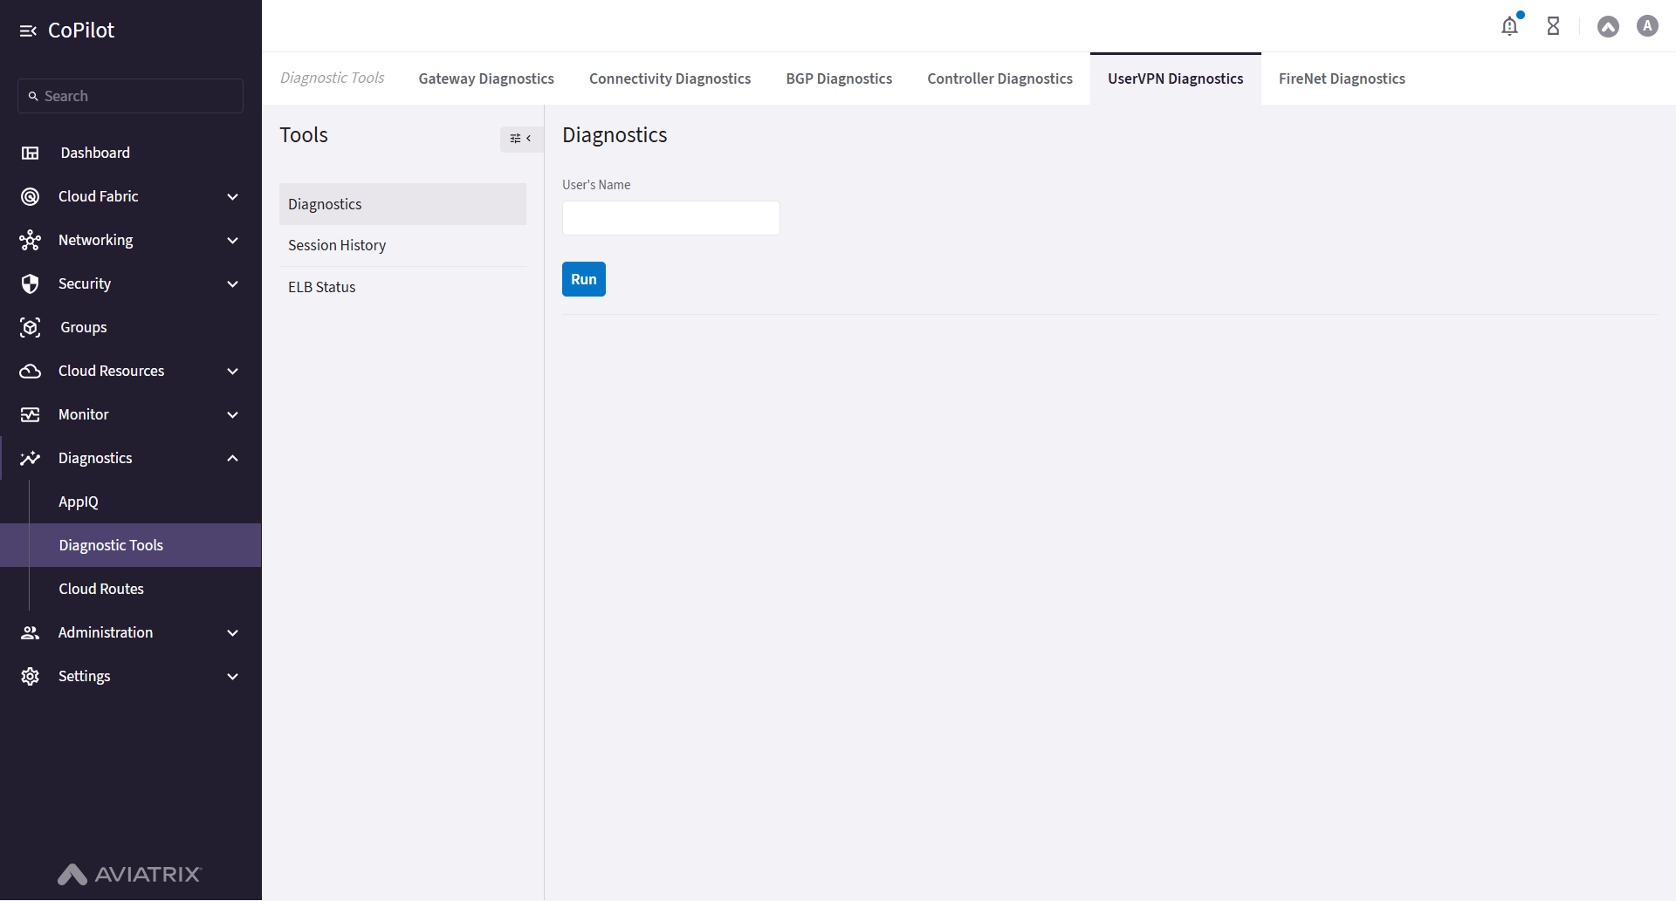Click the Run button
Viewport: 1676px width, 901px height.
point(583,279)
